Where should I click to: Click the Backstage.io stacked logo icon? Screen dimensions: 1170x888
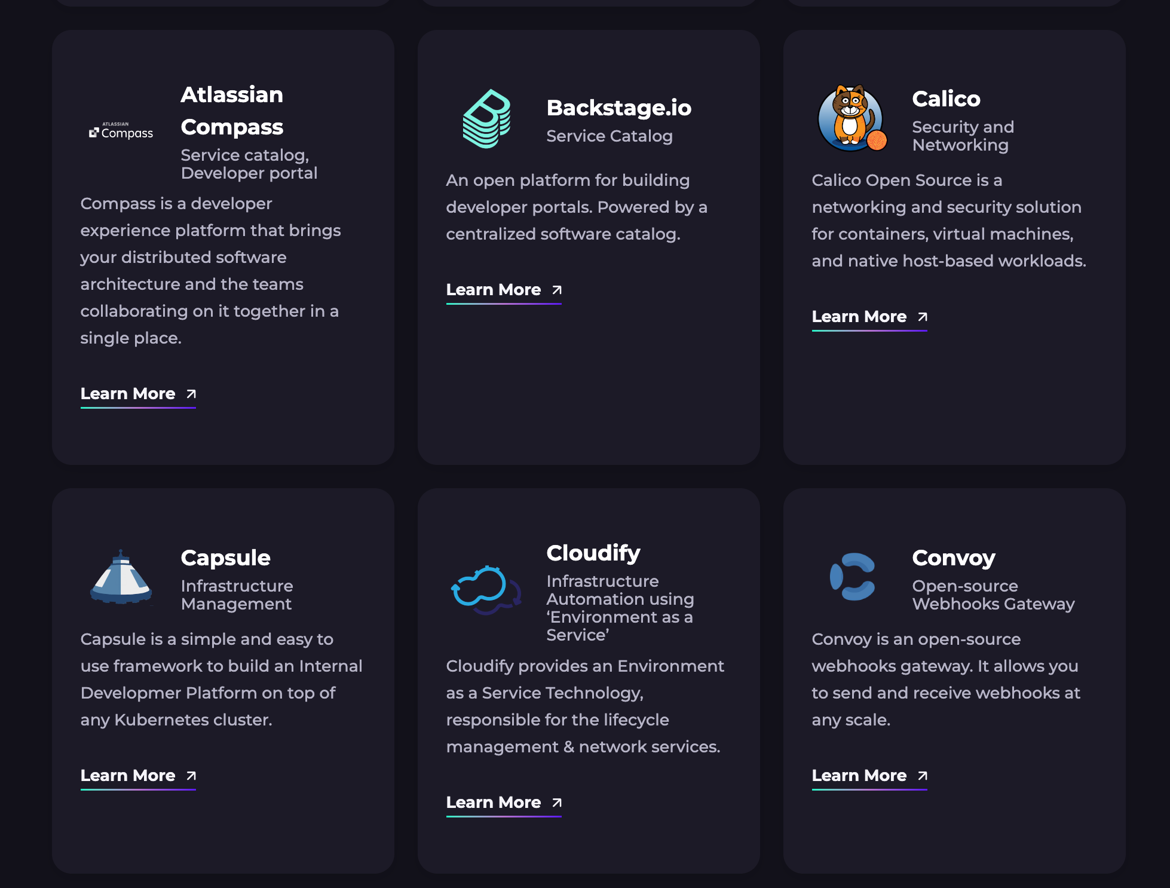click(x=486, y=119)
